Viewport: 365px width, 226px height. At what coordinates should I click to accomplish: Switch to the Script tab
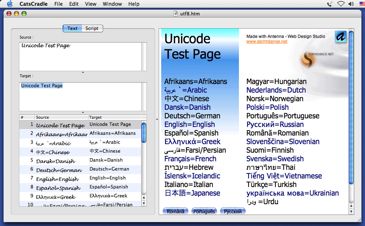92,28
